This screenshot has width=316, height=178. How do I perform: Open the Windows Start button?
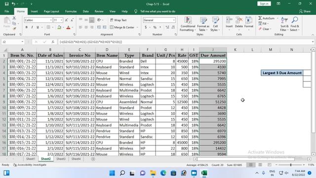112,173
